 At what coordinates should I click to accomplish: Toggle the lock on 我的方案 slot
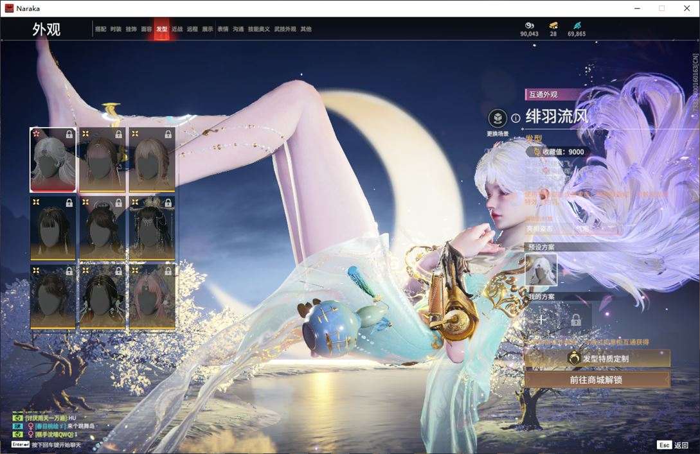click(x=577, y=319)
